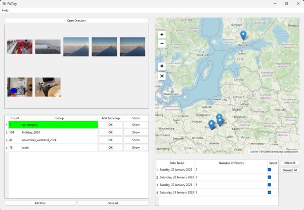
Task: Click the Open Directory button
Action: (76, 20)
